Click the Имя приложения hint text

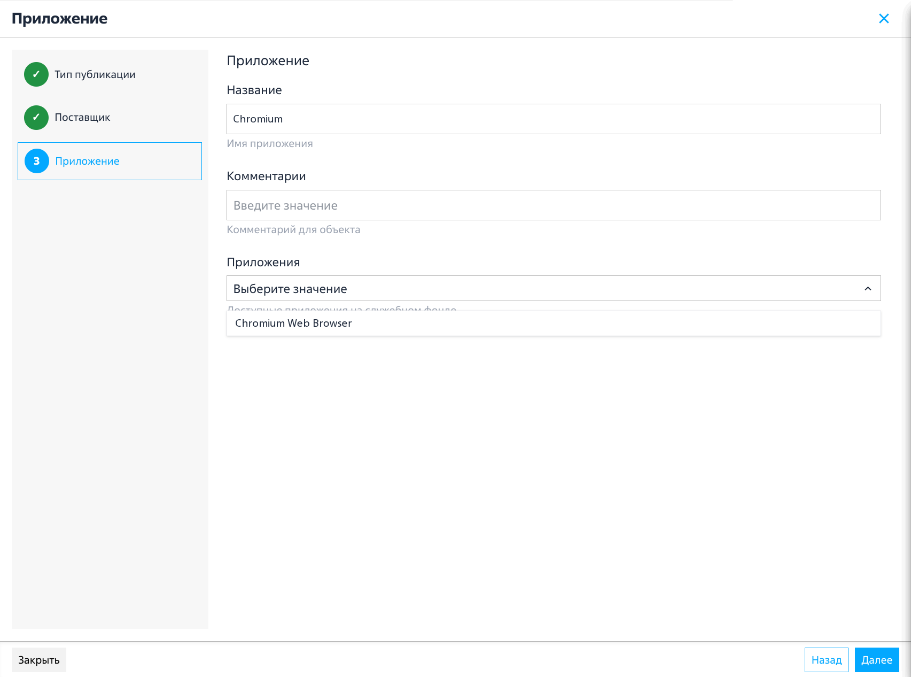[270, 143]
